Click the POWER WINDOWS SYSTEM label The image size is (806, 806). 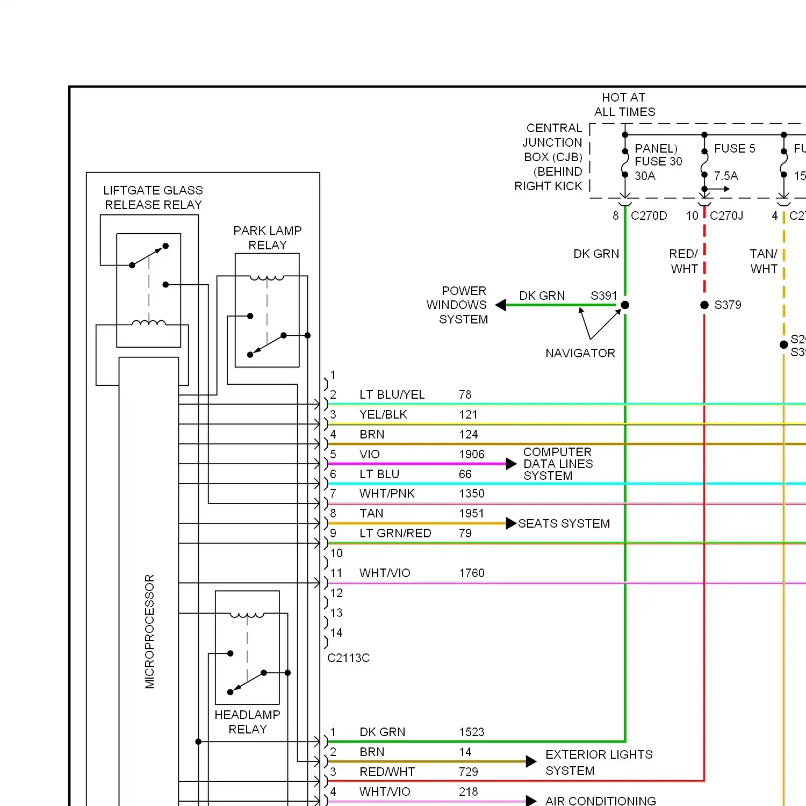tap(457, 305)
